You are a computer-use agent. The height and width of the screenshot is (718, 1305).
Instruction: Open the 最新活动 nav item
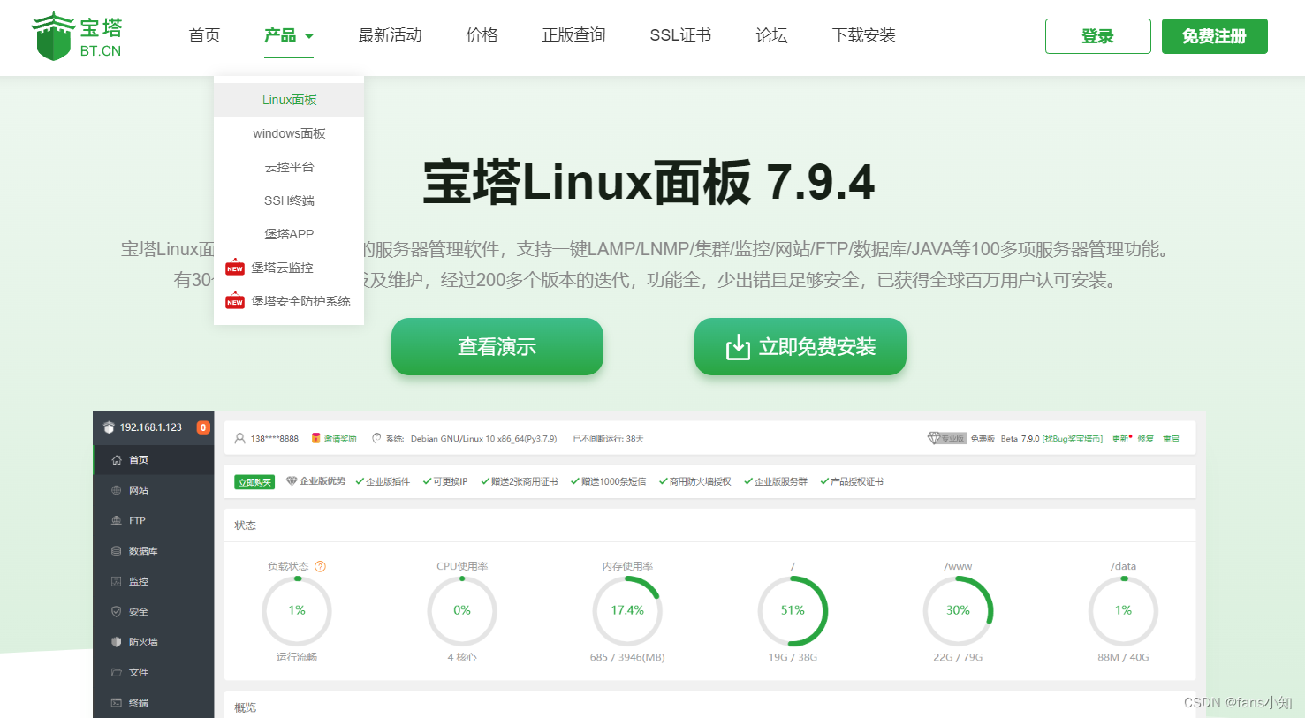pyautogui.click(x=390, y=35)
